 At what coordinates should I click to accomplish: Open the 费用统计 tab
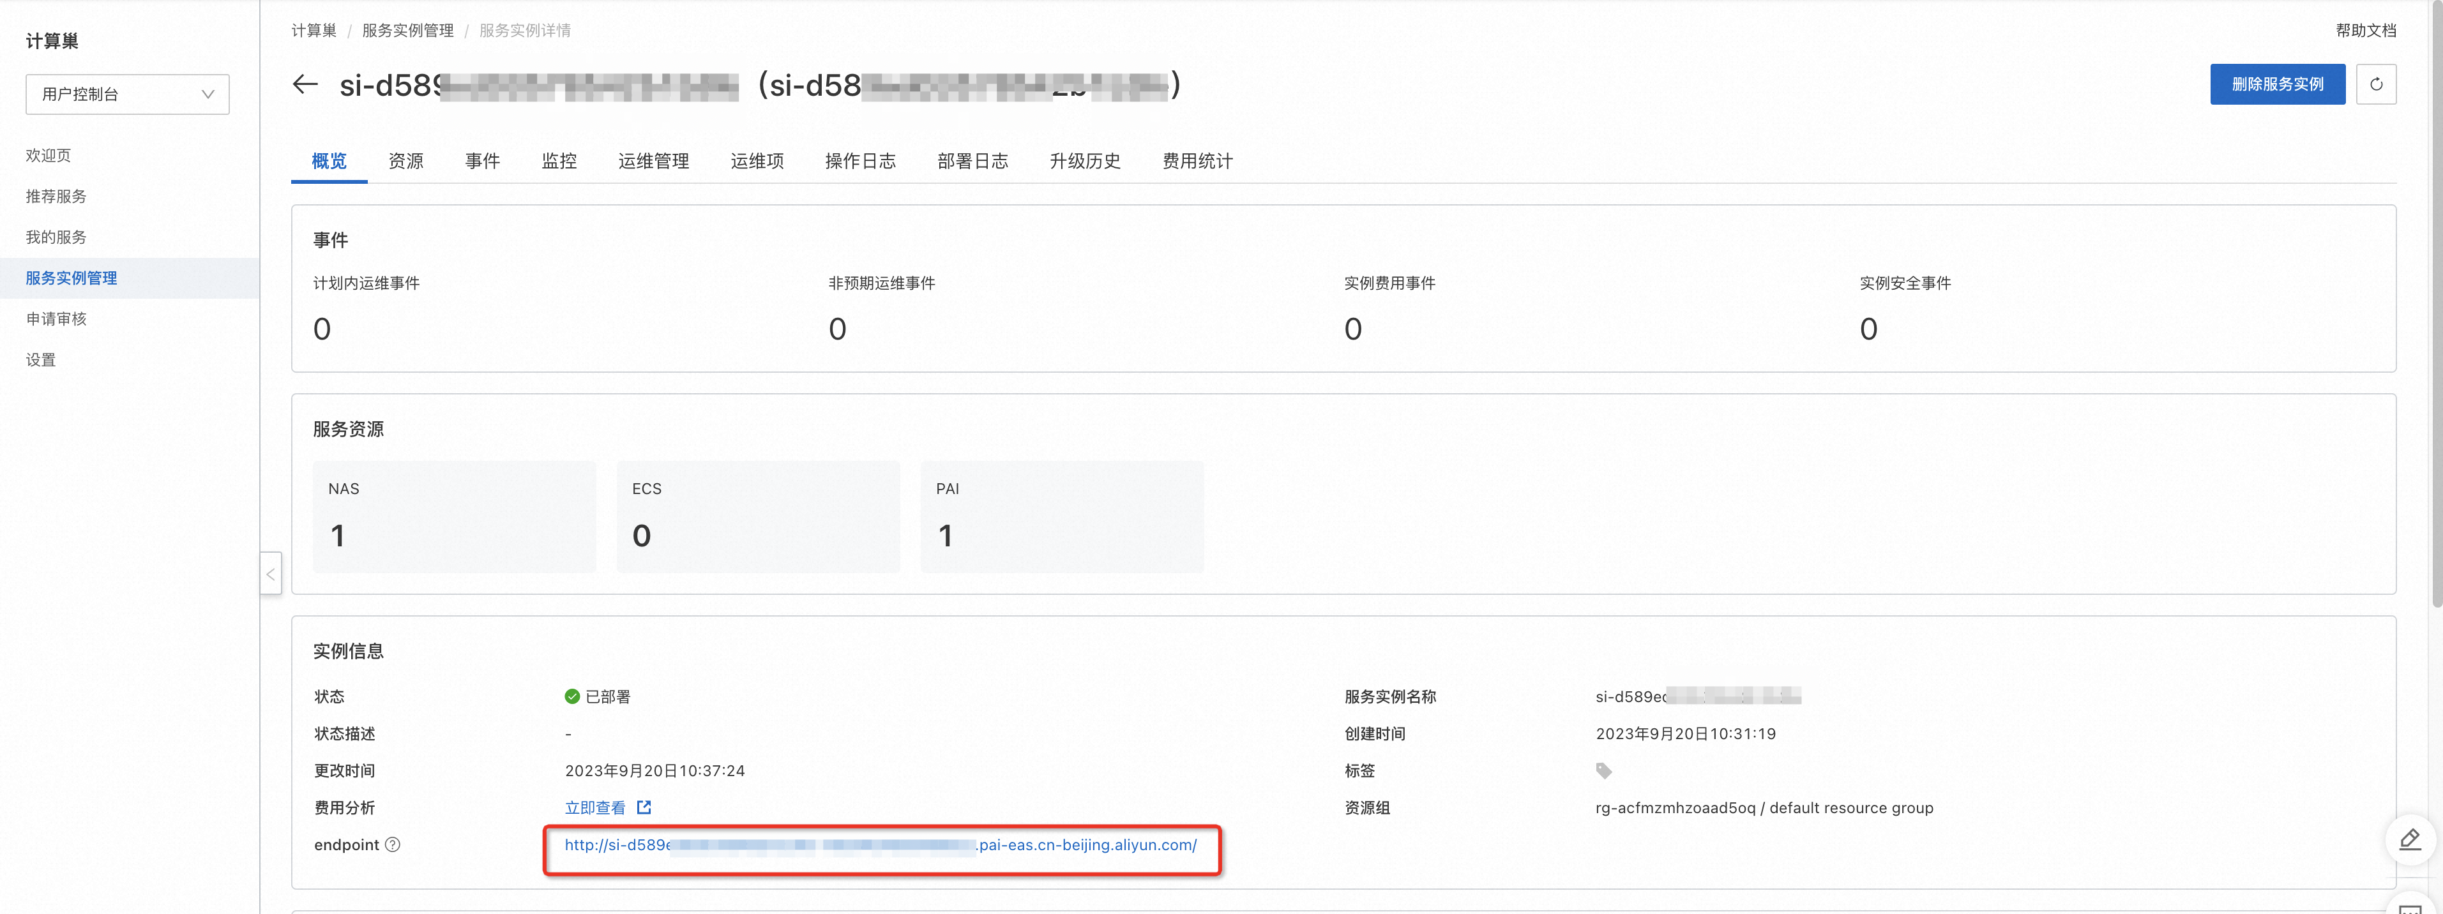tap(1198, 161)
